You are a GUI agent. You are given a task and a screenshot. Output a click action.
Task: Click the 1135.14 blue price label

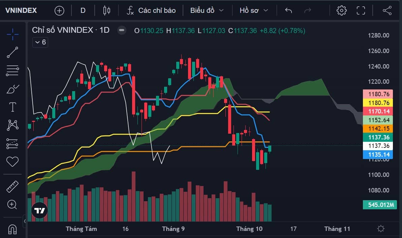point(378,155)
